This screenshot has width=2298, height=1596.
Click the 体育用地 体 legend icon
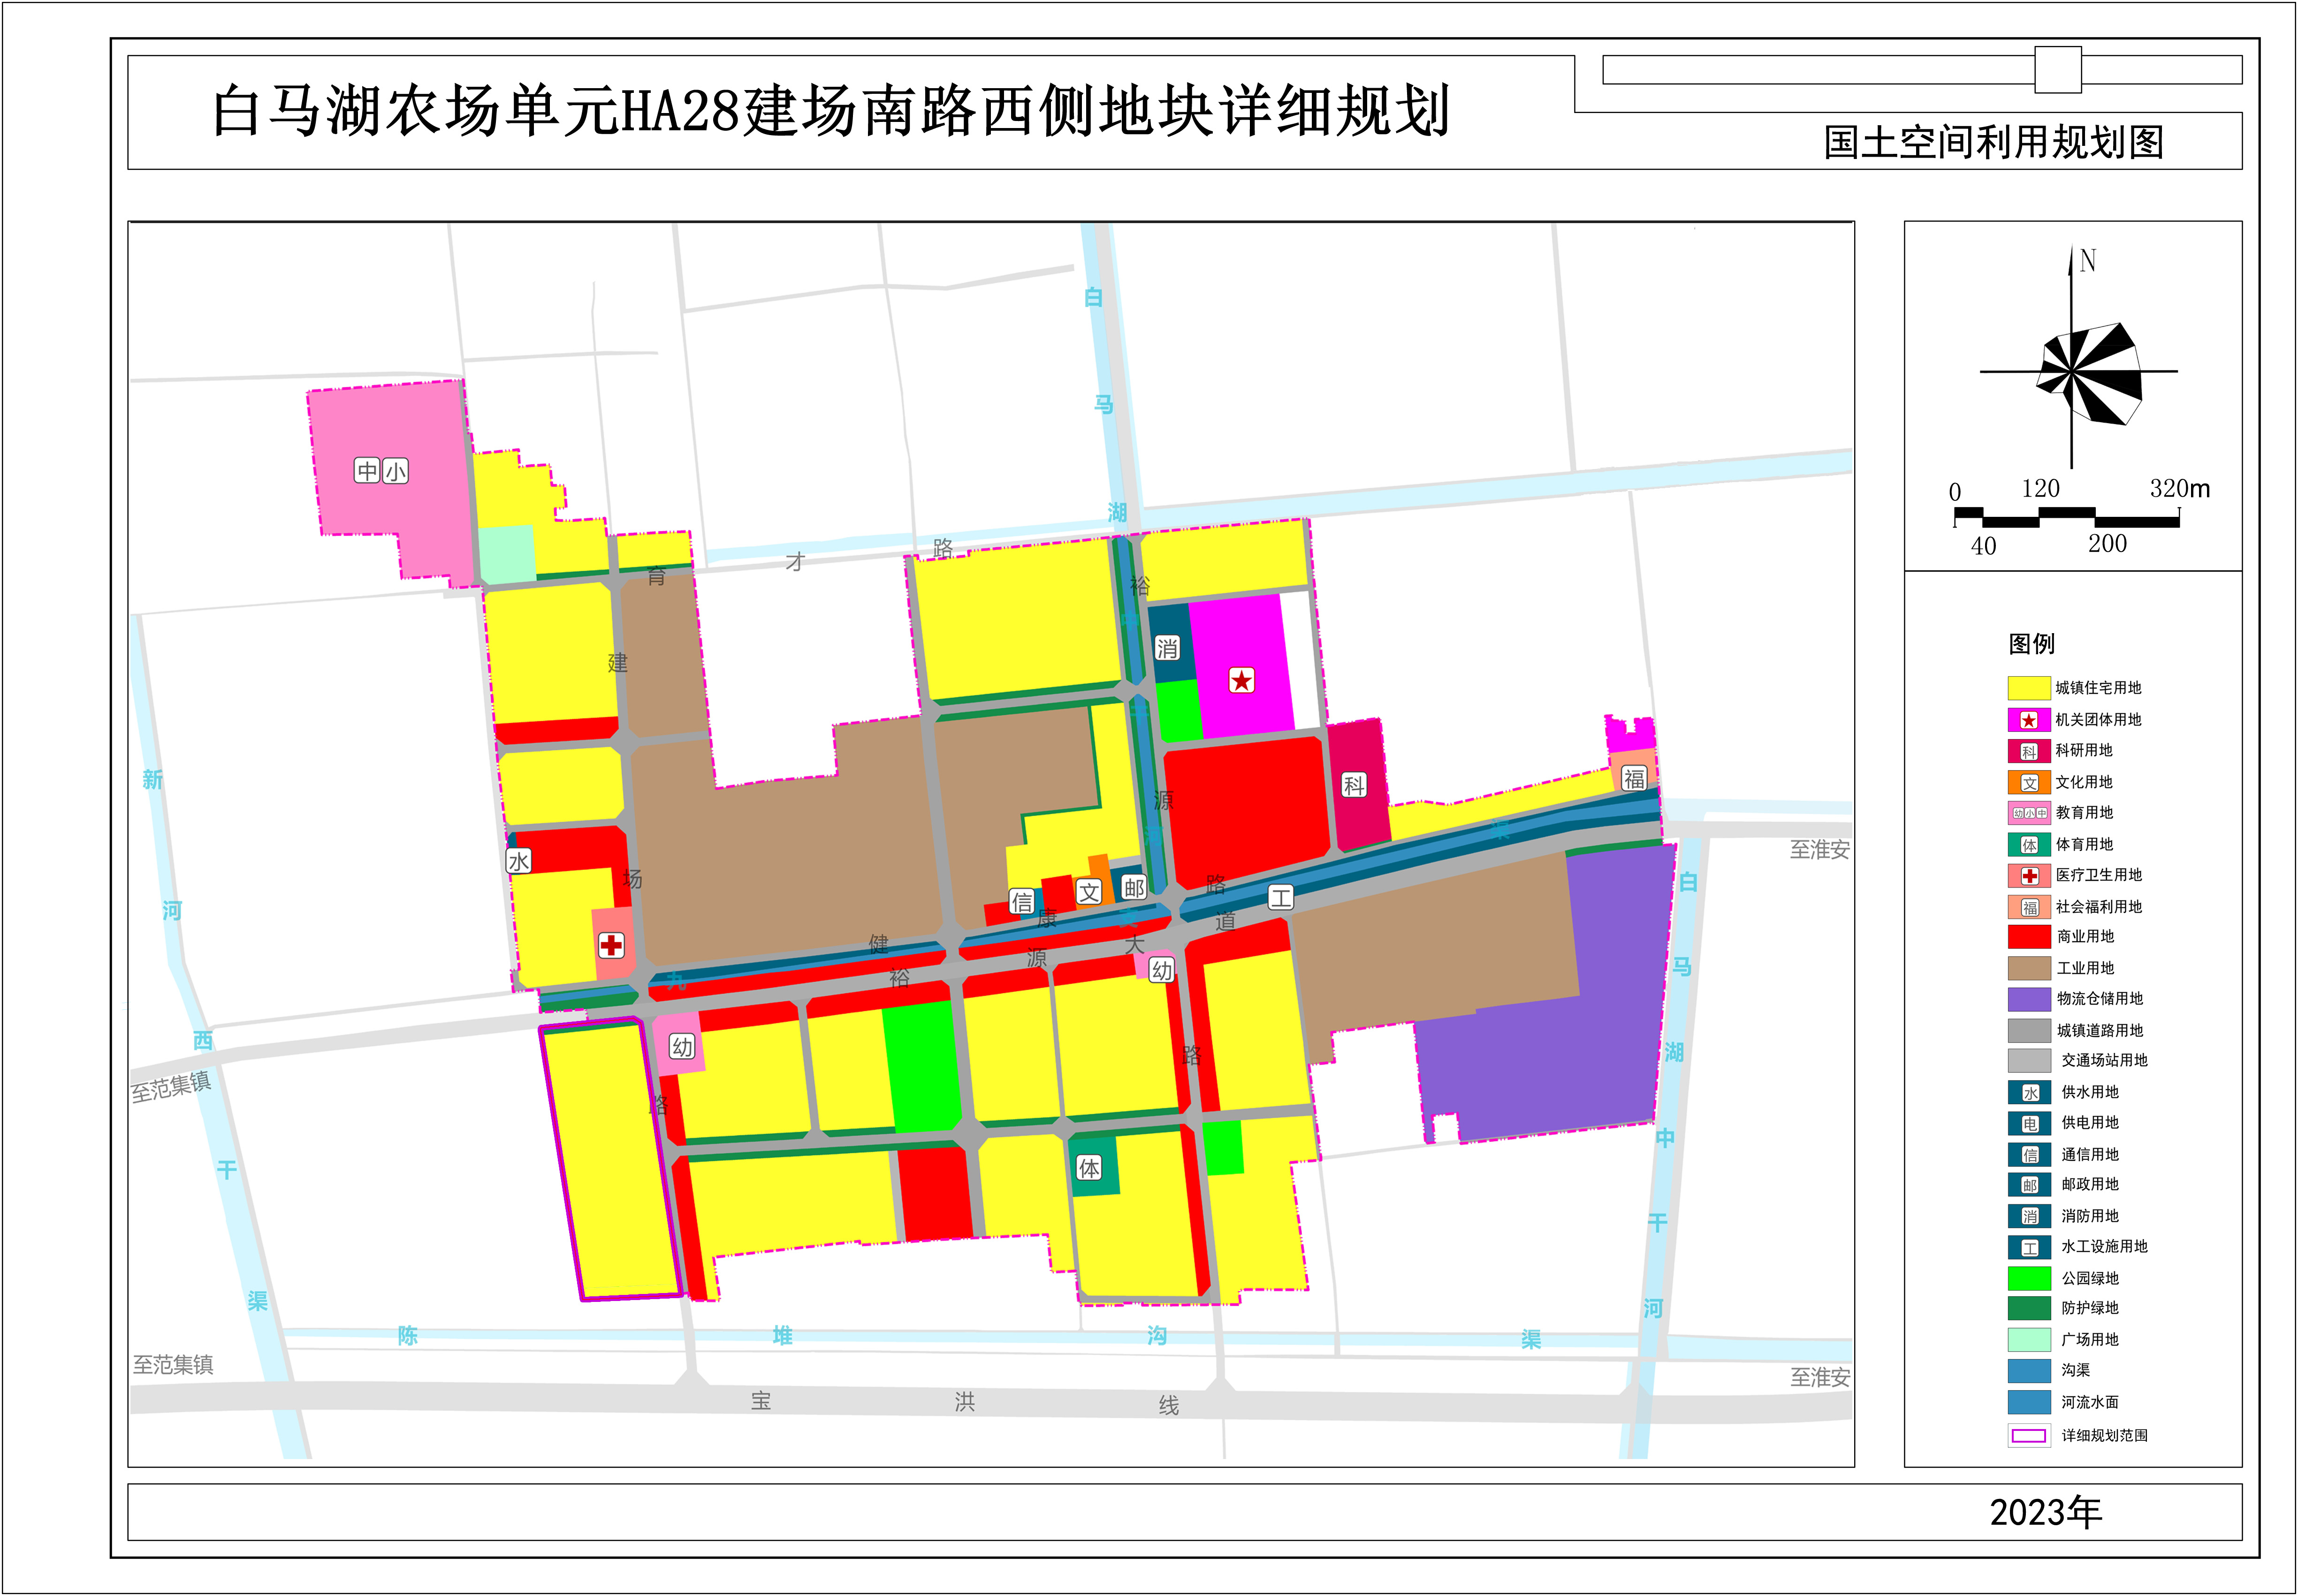point(2029,845)
